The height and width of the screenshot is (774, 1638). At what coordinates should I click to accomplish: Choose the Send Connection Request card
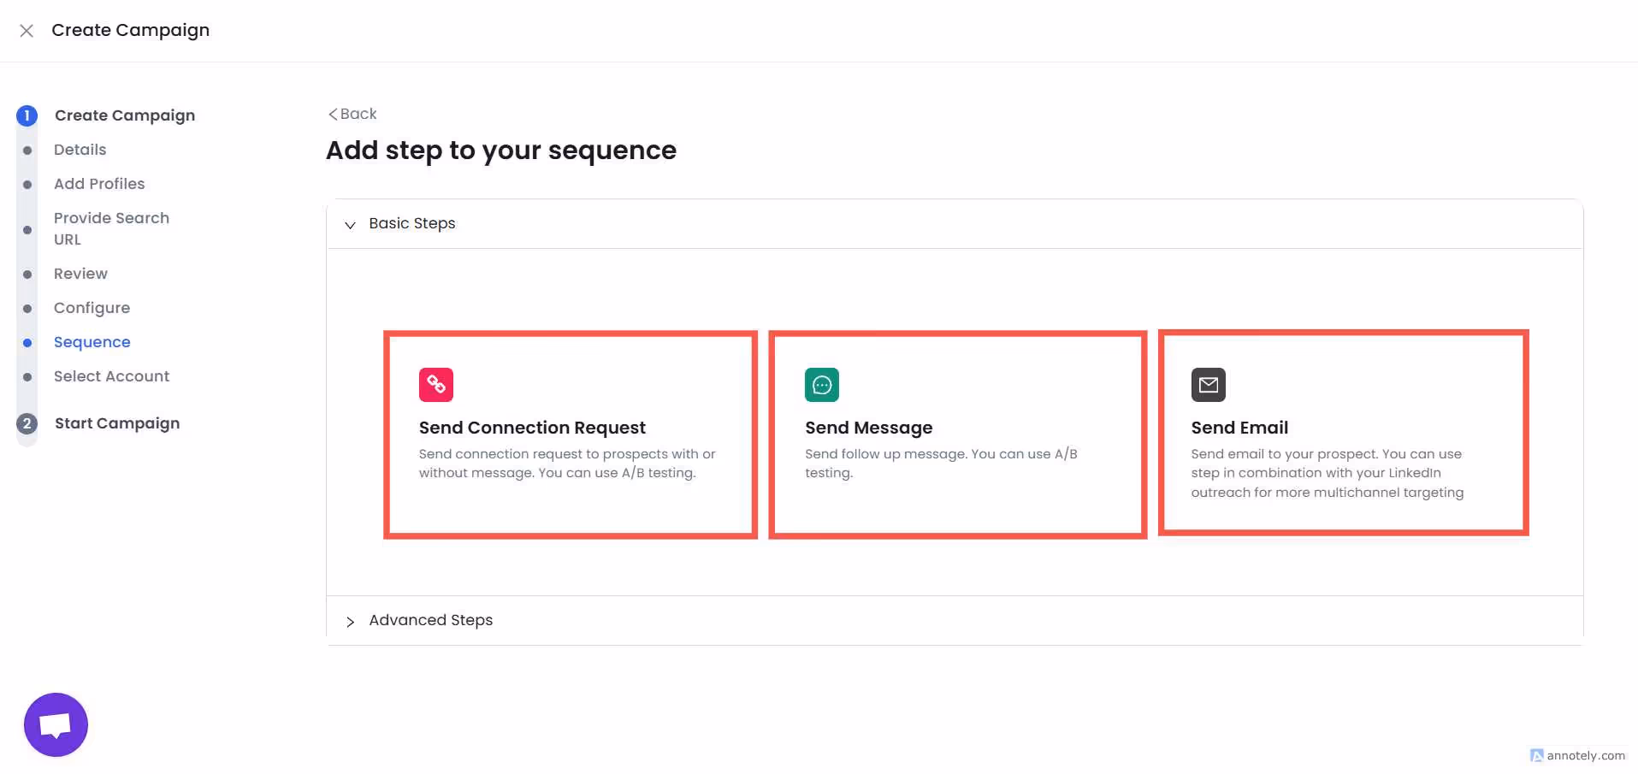[x=570, y=434]
